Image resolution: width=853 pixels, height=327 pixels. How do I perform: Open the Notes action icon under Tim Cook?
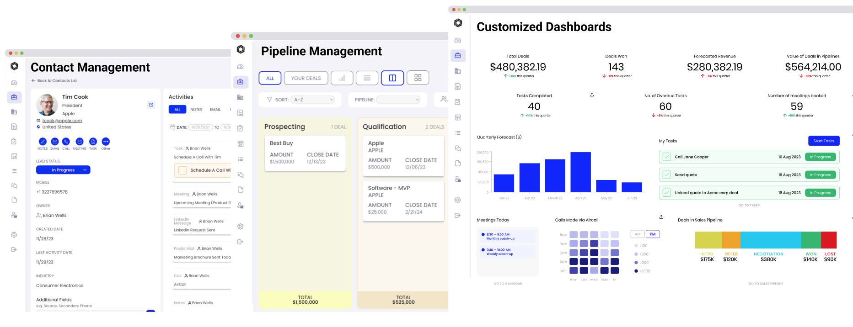(43, 142)
